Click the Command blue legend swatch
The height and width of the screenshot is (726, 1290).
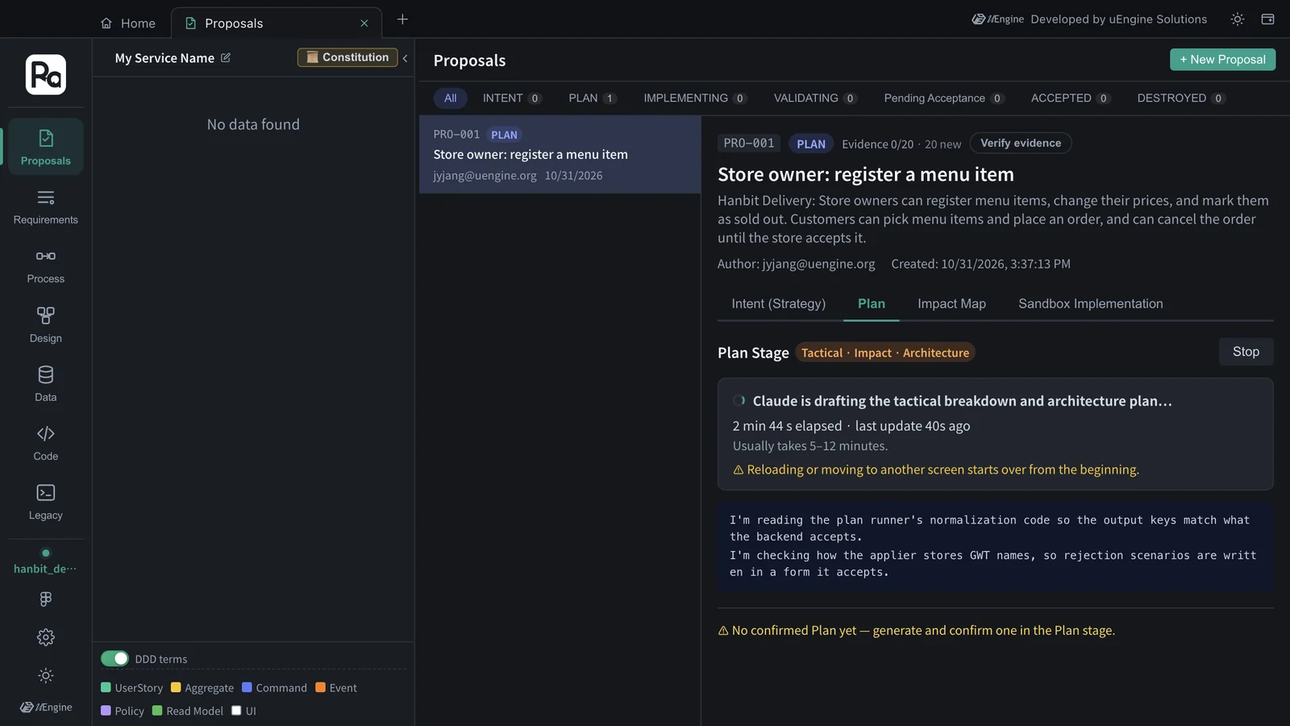pos(247,687)
